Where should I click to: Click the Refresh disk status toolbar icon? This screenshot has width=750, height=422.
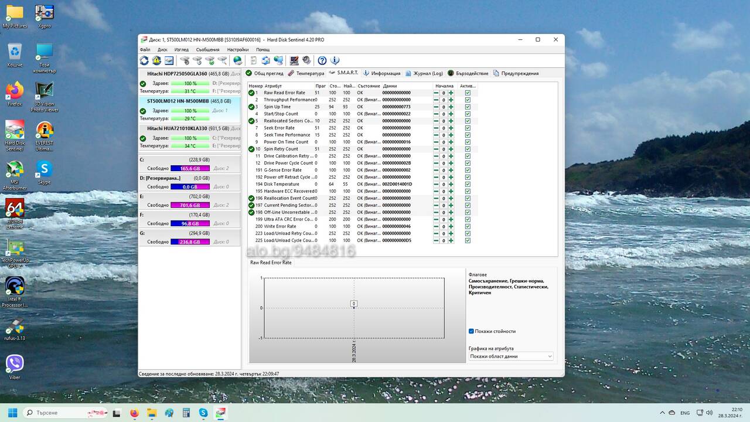click(x=144, y=60)
